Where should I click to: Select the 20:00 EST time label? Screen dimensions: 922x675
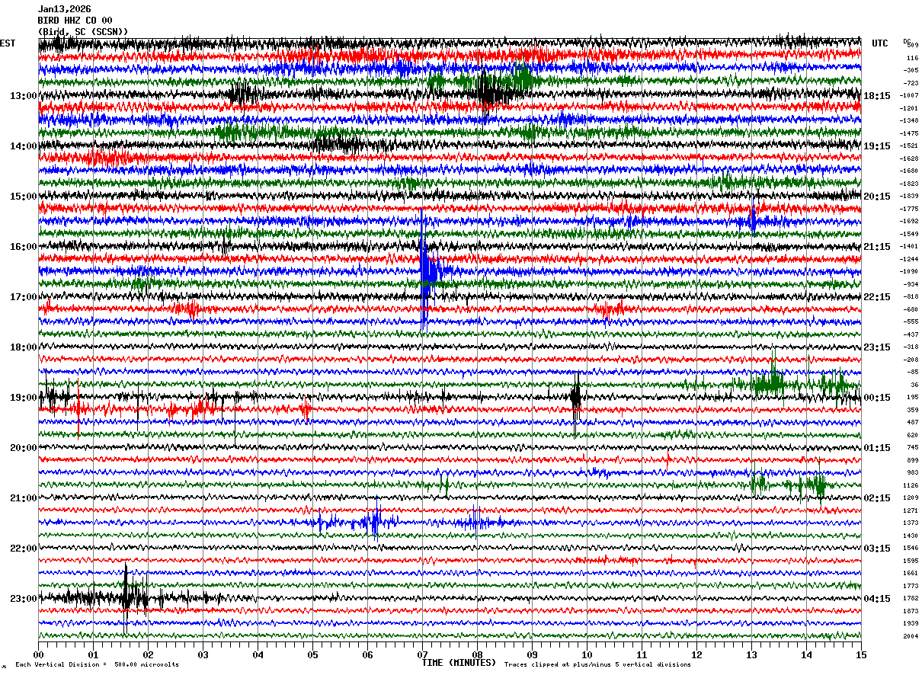(23, 448)
